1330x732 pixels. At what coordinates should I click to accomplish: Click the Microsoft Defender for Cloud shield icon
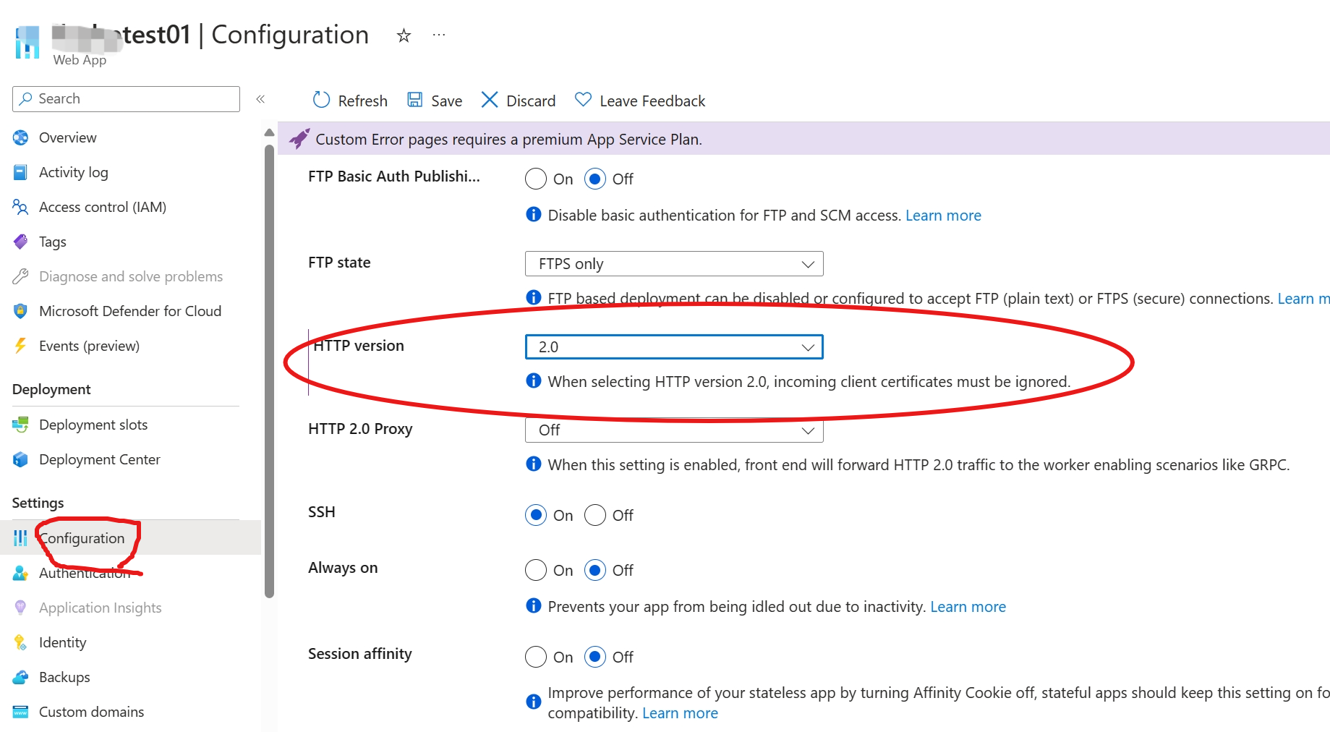(20, 311)
